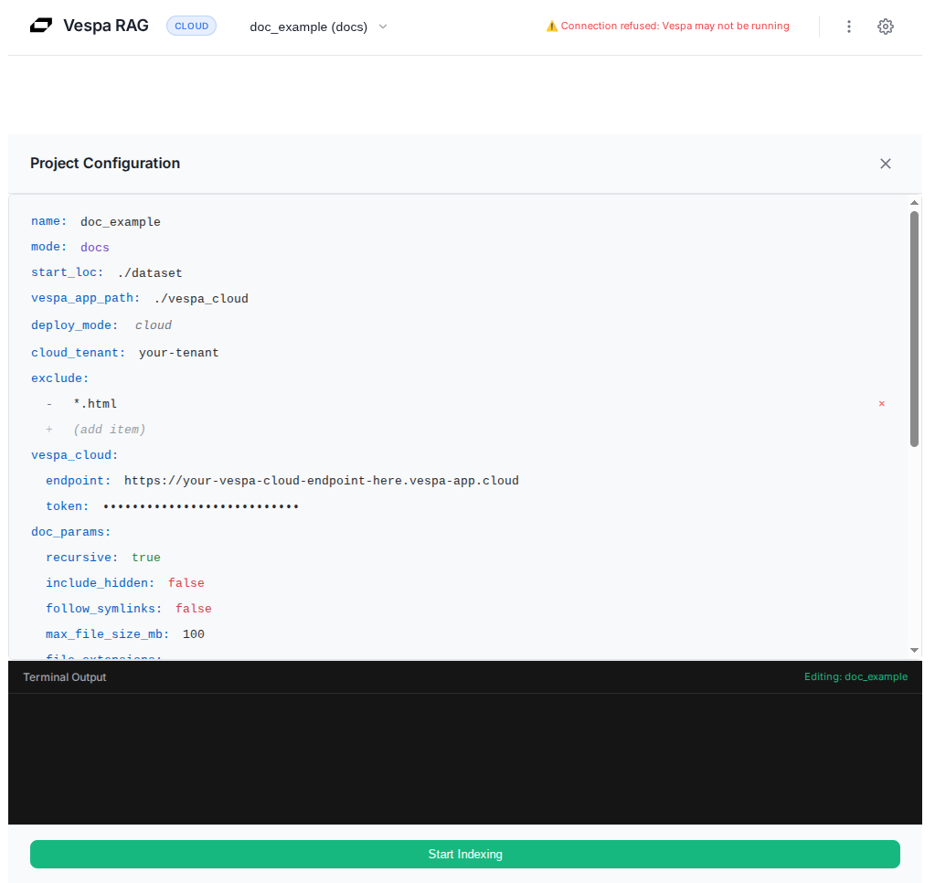The height and width of the screenshot is (883, 935).
Task: Enable include_hidden
Action: [x=186, y=582]
